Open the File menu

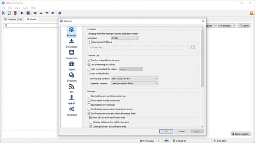4,8
